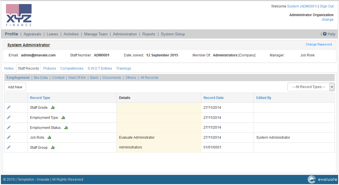Click the Help question mark icon

pos(325,34)
